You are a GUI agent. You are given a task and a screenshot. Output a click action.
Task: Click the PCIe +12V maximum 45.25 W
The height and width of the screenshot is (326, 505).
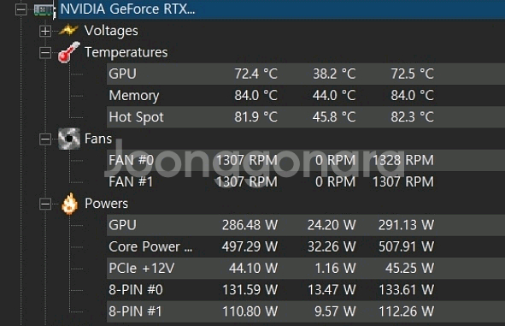pos(409,269)
